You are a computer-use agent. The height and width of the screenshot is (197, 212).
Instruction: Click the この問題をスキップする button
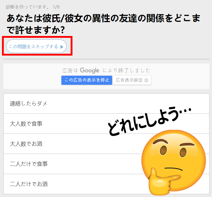point(36,46)
